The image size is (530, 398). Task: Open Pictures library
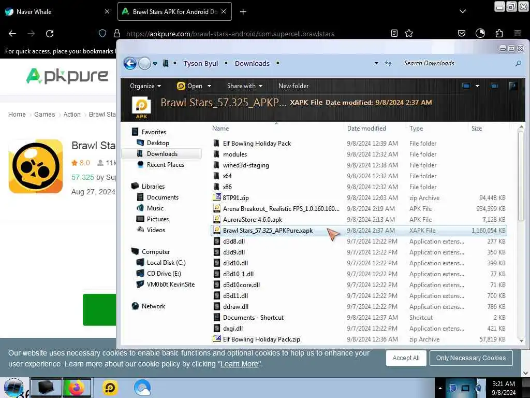(x=157, y=219)
